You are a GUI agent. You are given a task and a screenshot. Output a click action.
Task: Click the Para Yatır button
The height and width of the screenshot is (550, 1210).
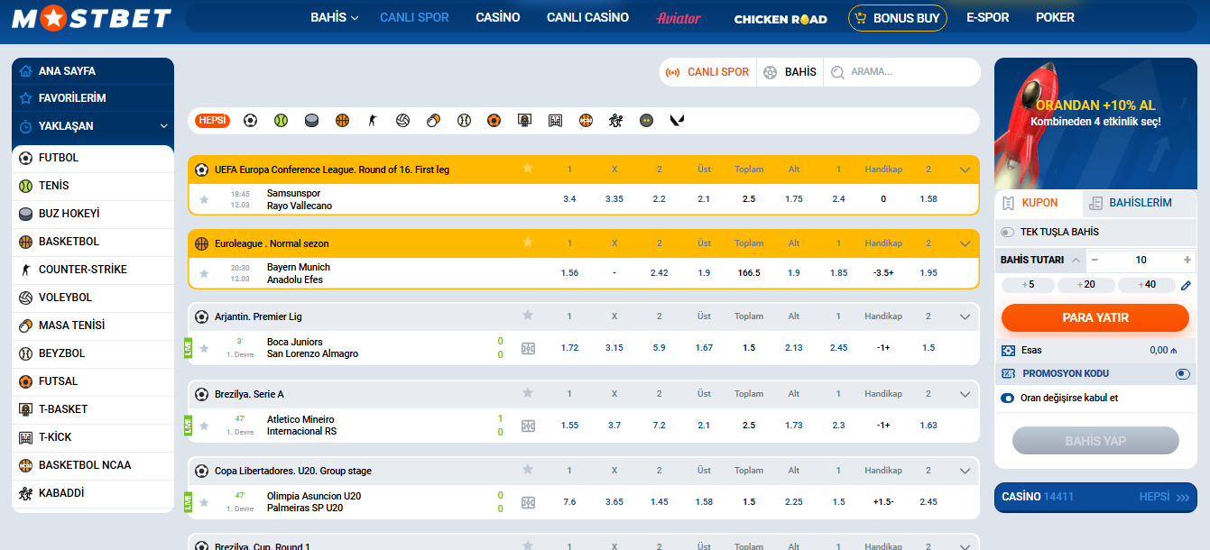[1095, 318]
